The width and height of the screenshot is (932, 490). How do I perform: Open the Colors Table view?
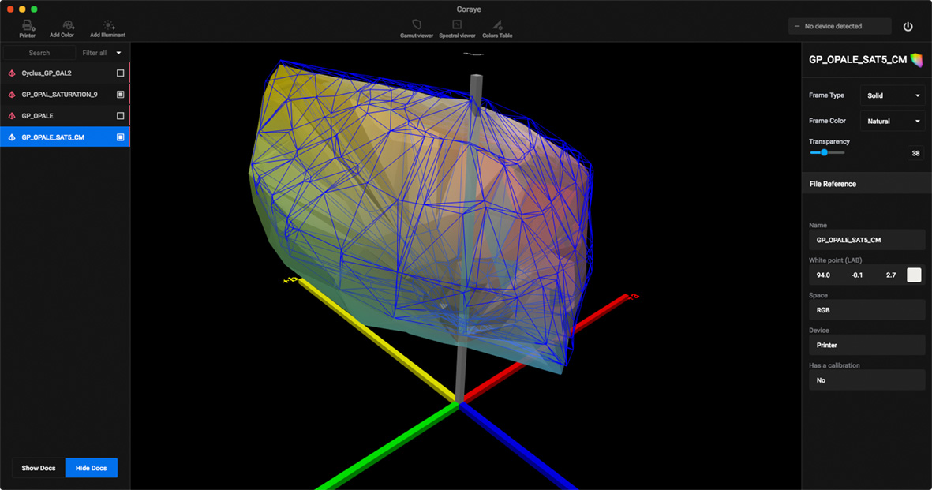tap(497, 26)
